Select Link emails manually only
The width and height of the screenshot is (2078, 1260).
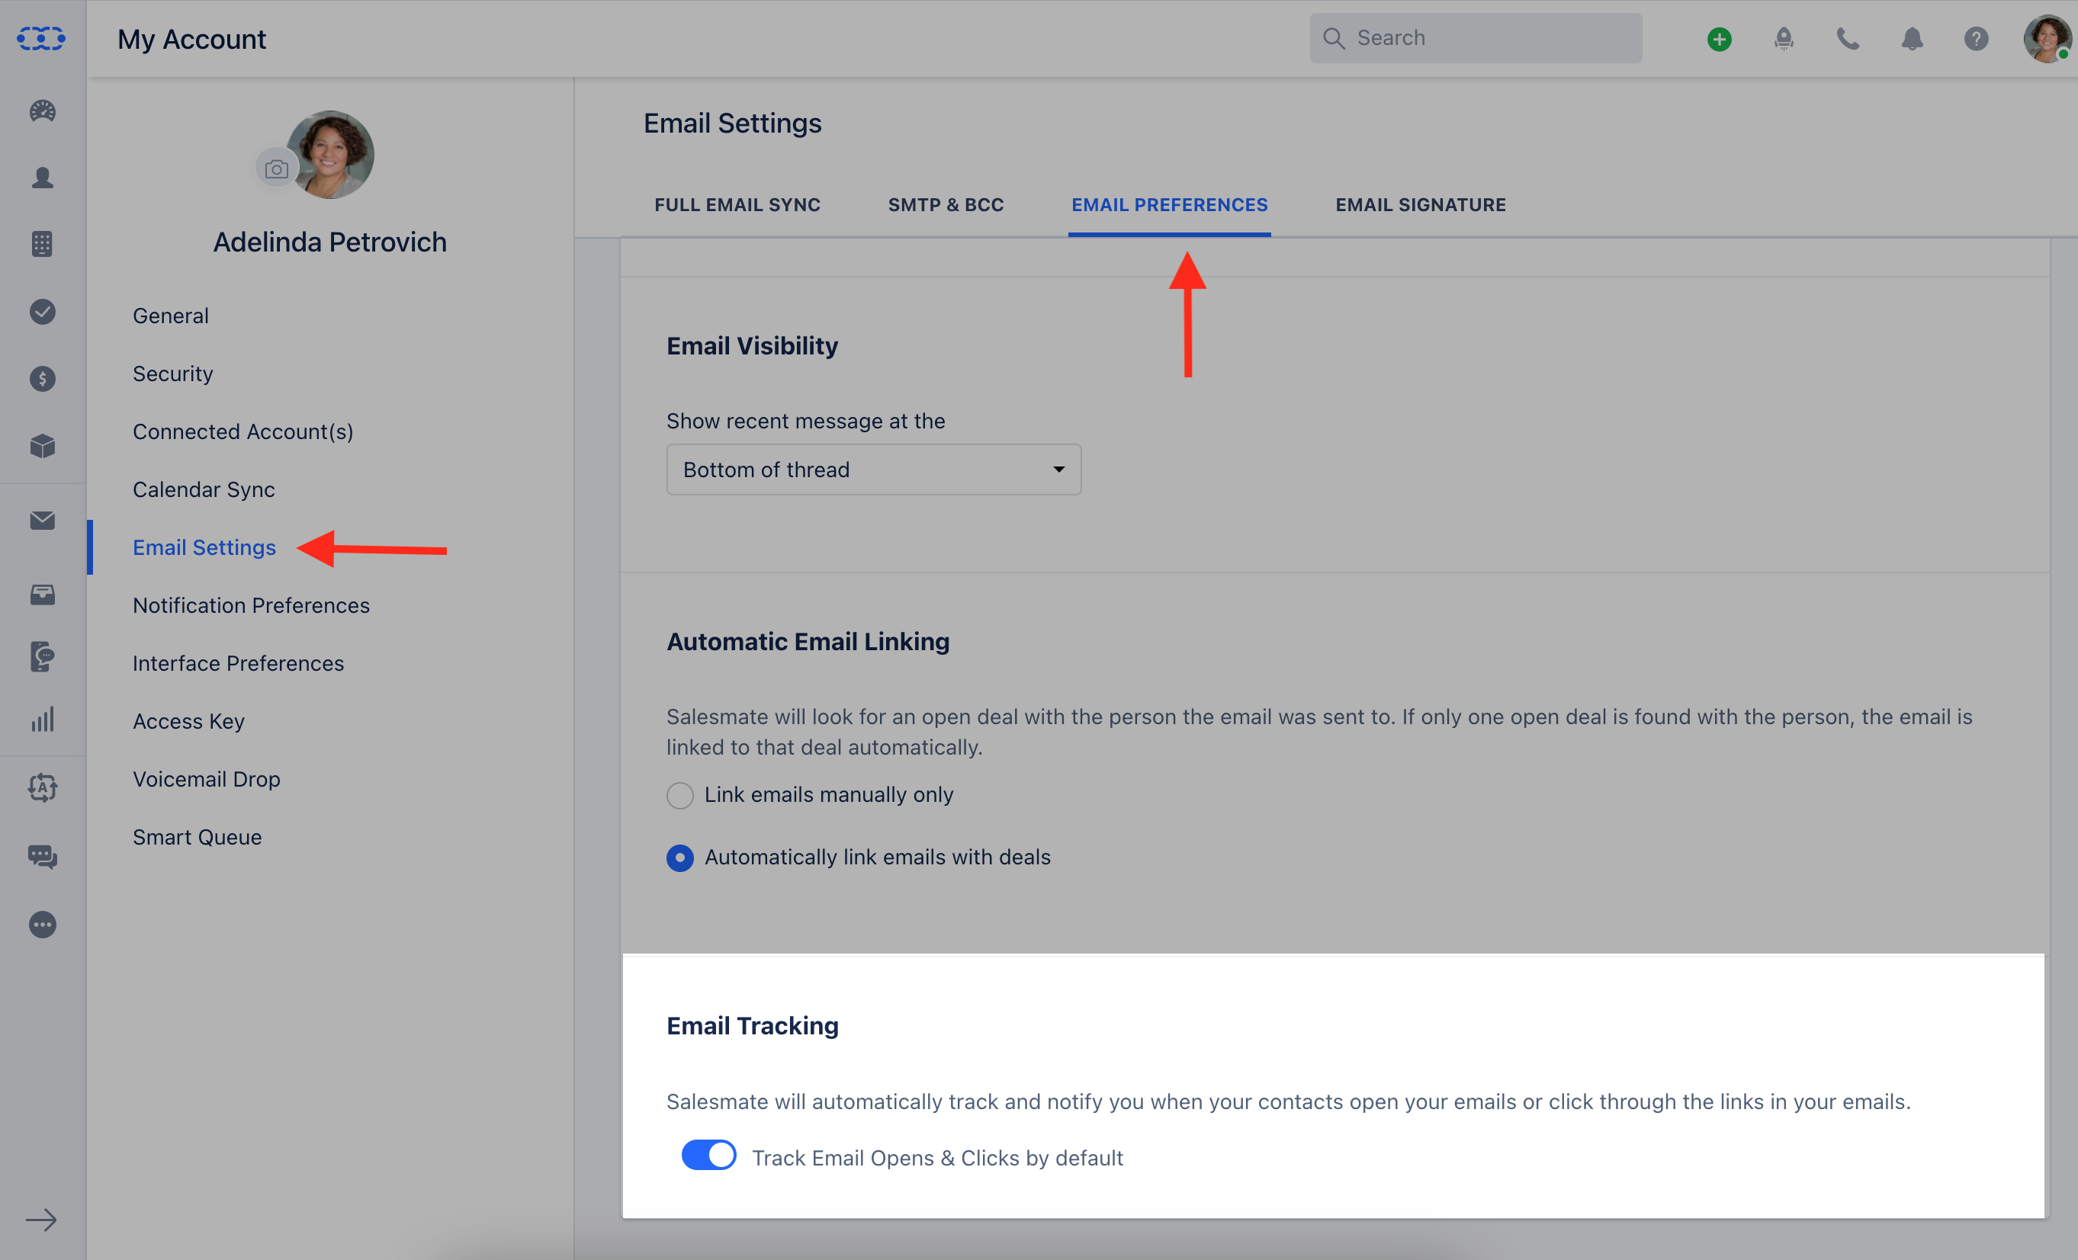[x=679, y=795]
